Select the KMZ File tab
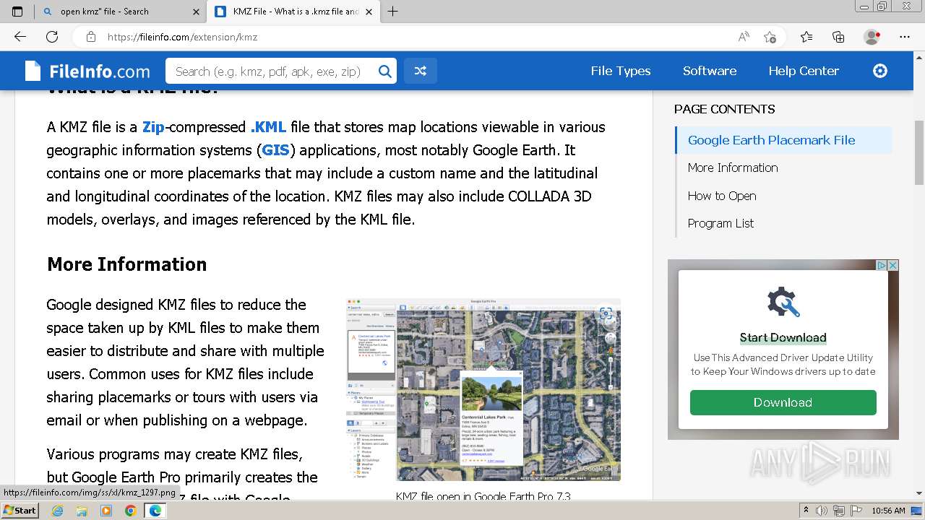925x520 pixels. click(295, 12)
